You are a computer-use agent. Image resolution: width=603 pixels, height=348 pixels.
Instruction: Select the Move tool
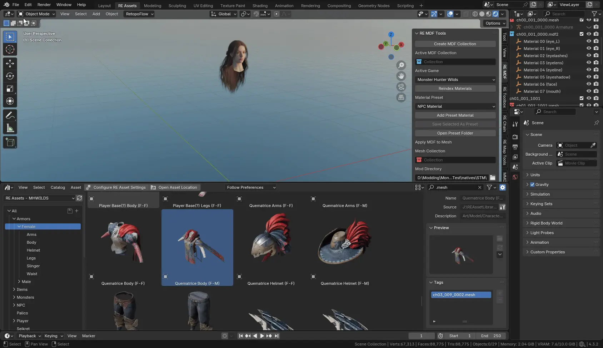10,64
